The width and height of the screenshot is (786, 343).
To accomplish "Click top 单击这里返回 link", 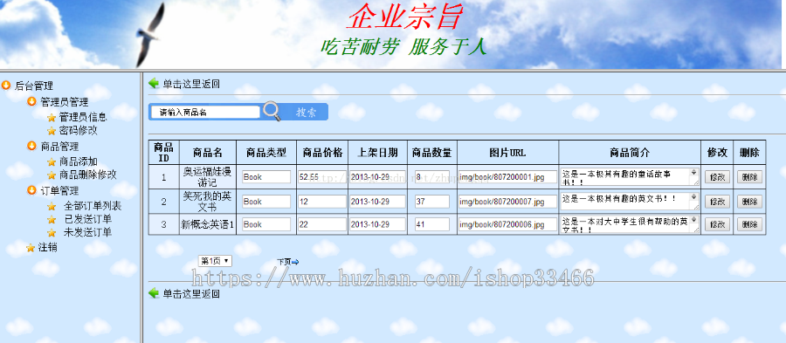I will pyautogui.click(x=191, y=84).
